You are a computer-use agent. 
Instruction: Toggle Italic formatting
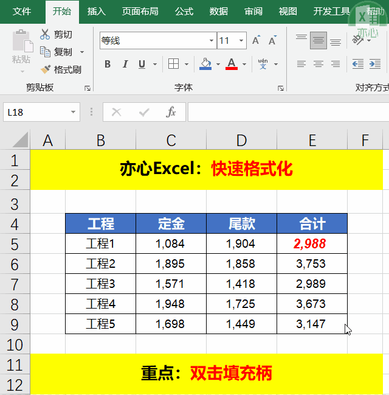(125, 64)
